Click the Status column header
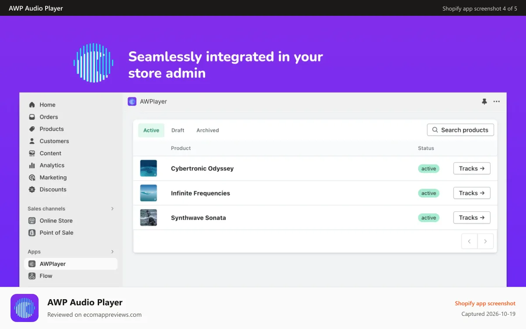Viewport: 526px width, 329px height. [x=426, y=148]
